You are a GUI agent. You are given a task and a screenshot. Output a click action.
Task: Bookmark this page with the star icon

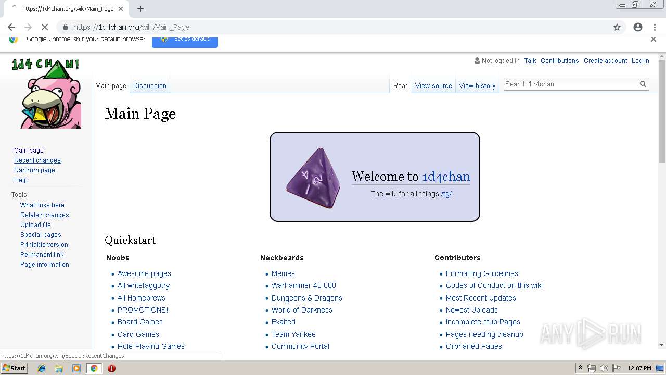(x=617, y=27)
